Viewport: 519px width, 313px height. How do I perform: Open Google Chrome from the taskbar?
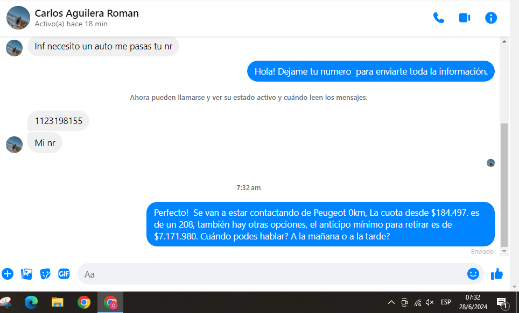point(84,302)
